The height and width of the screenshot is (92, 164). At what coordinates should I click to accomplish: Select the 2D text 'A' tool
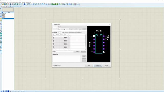[x=1, y=40]
